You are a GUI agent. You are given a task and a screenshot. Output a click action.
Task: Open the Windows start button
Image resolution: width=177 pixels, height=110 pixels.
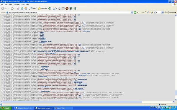6,108
